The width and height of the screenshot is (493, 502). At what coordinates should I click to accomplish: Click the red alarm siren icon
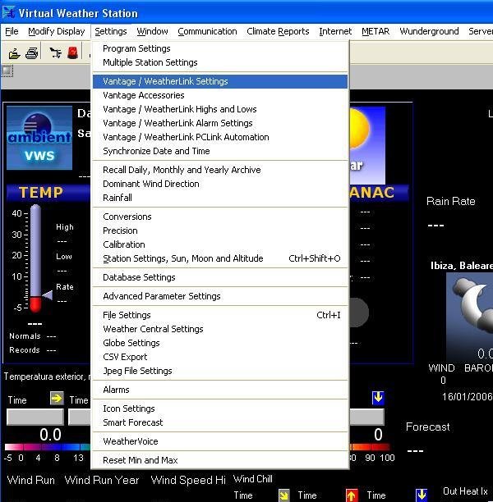tap(73, 52)
